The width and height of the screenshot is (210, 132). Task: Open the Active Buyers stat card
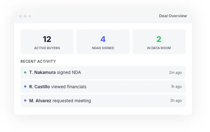[47, 42]
